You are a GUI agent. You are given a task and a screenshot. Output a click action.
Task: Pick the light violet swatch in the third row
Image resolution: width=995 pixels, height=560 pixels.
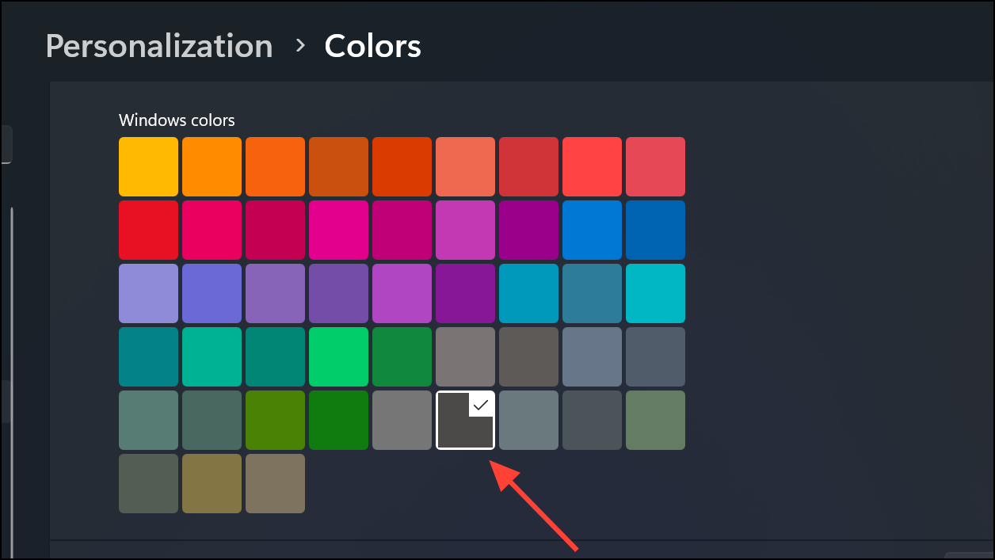click(402, 293)
